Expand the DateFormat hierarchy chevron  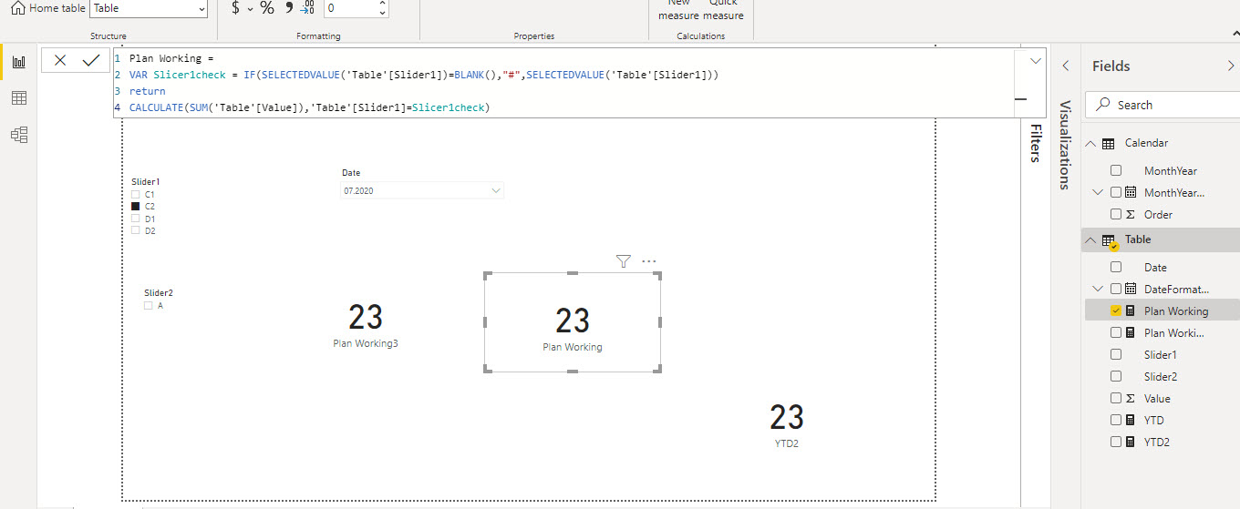click(1098, 289)
